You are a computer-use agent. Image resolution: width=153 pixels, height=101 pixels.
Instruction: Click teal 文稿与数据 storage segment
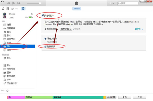tap(78, 97)
